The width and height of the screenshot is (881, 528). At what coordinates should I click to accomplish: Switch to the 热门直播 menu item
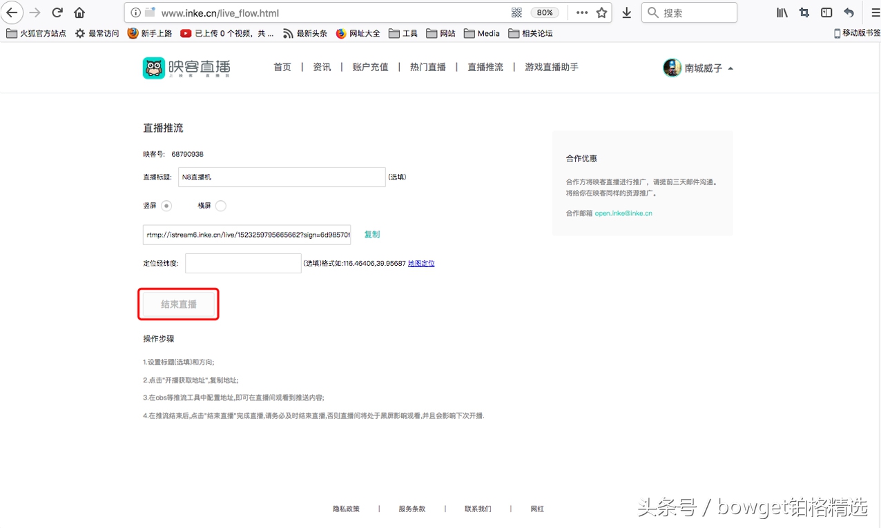pos(427,67)
